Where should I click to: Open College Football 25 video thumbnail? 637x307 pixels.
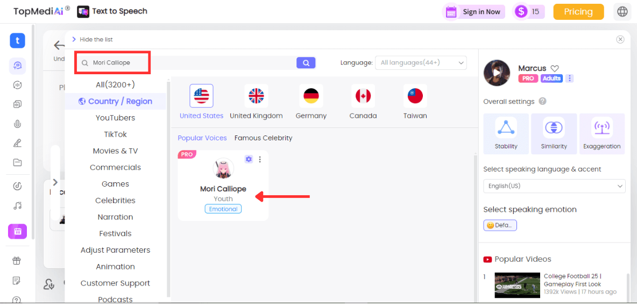[x=517, y=285]
